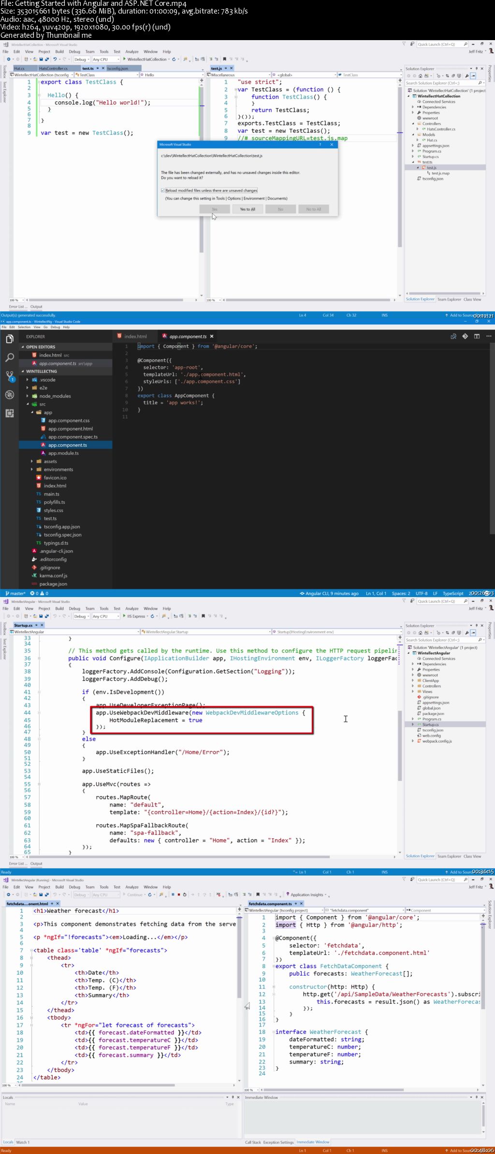Open Debug menu in WintellectAngular (Running) window
Viewport: 495px width, 1154px height.
74,887
